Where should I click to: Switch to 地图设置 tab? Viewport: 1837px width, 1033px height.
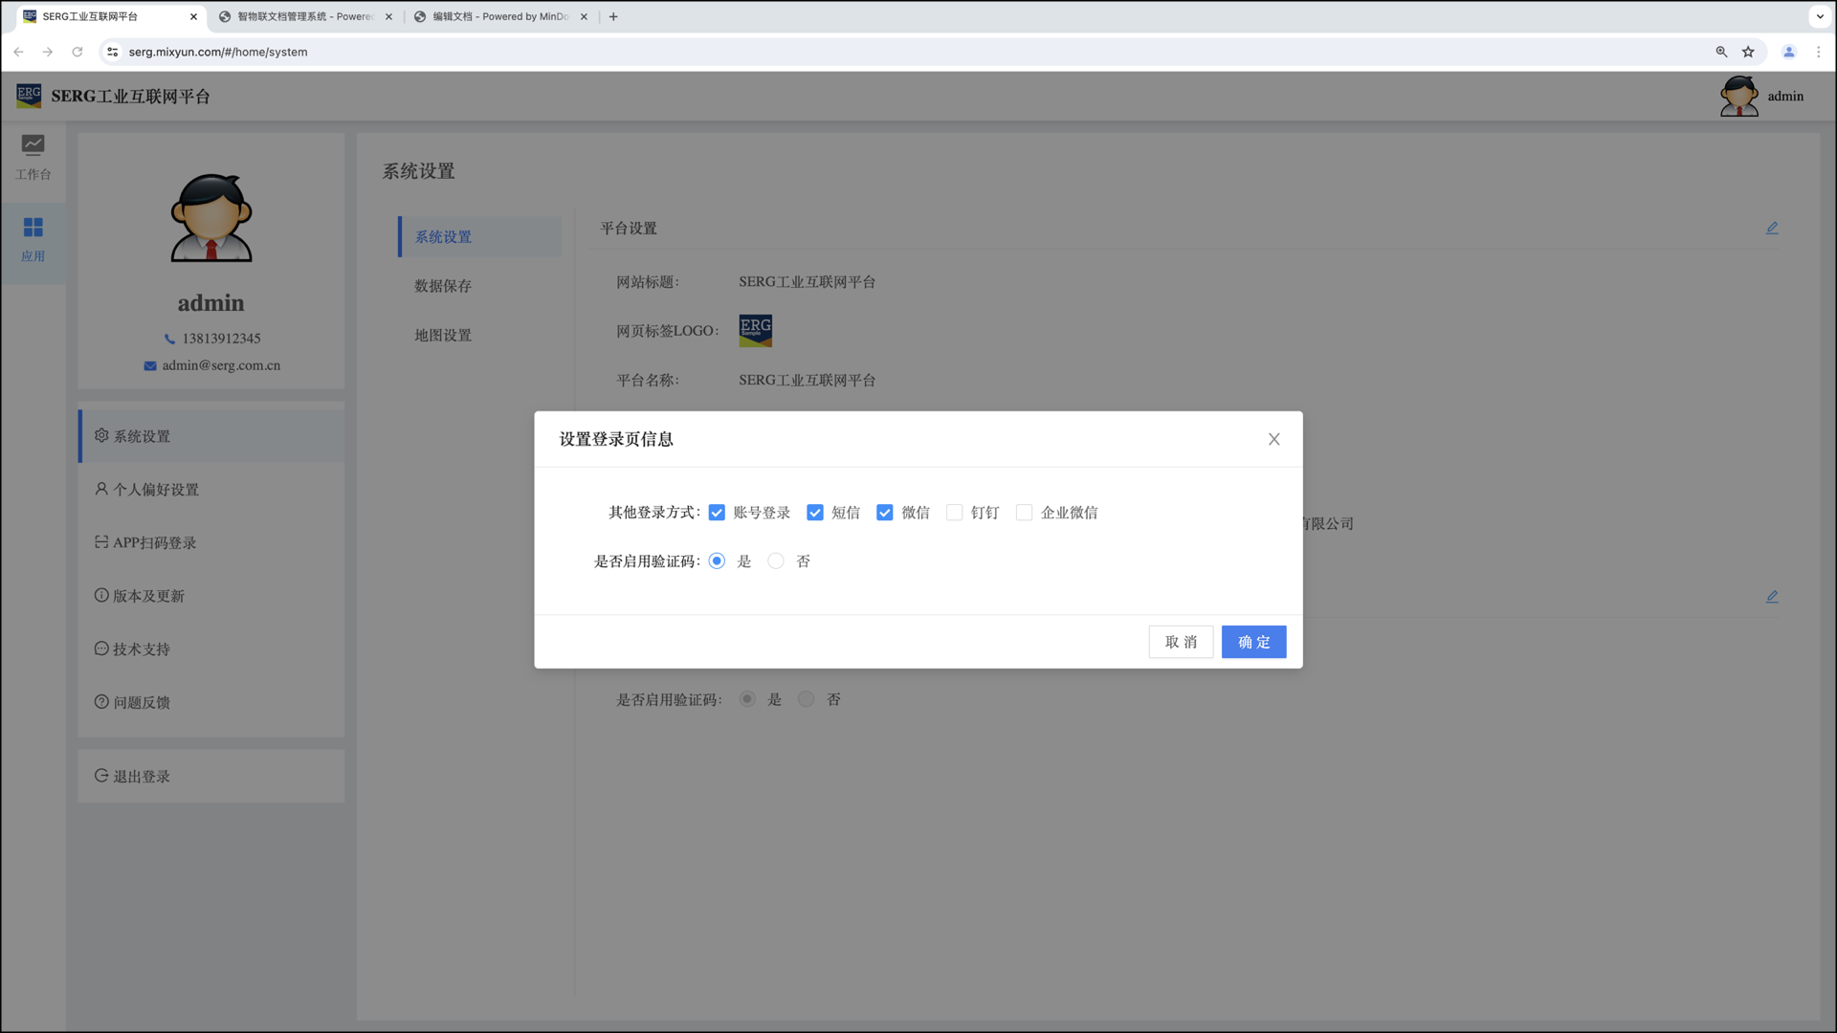(443, 336)
